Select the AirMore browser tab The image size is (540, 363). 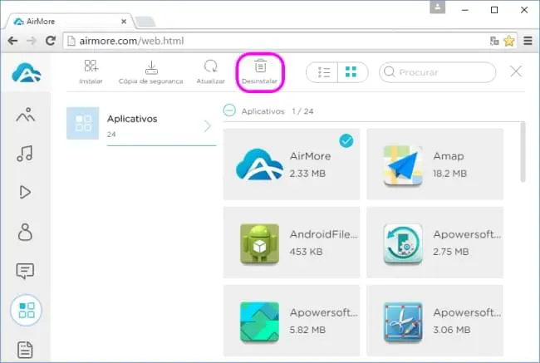pyautogui.click(x=69, y=22)
